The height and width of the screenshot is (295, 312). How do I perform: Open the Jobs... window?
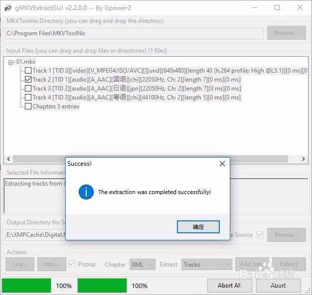pyautogui.click(x=51, y=264)
